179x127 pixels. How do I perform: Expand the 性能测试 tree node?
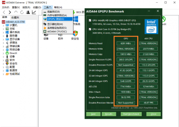coord(3,74)
